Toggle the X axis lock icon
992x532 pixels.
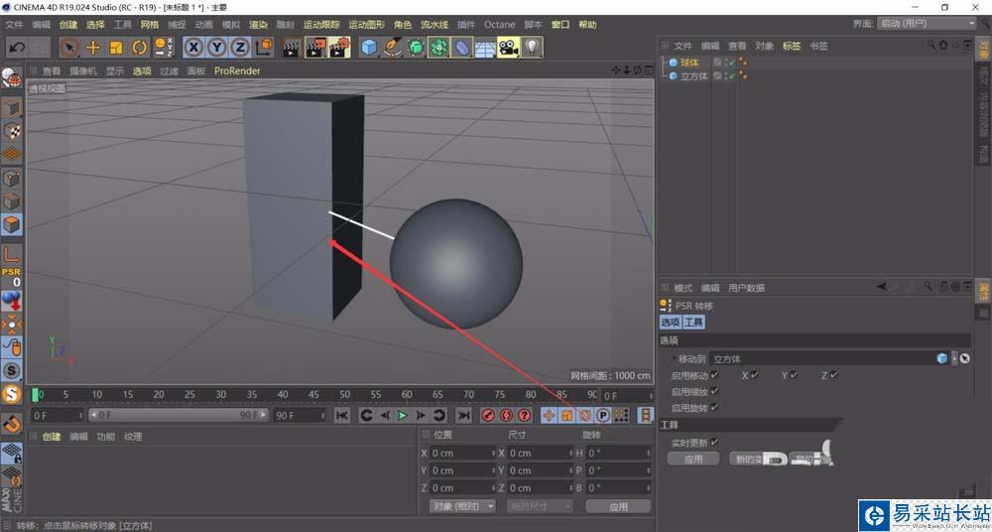(x=193, y=47)
